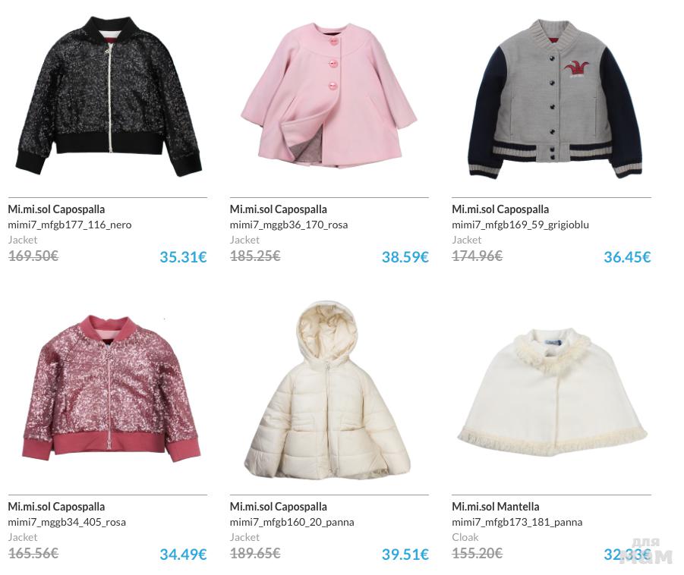684x575 pixels.
Task: Select the 39.51€ sale price
Action: [x=405, y=554]
